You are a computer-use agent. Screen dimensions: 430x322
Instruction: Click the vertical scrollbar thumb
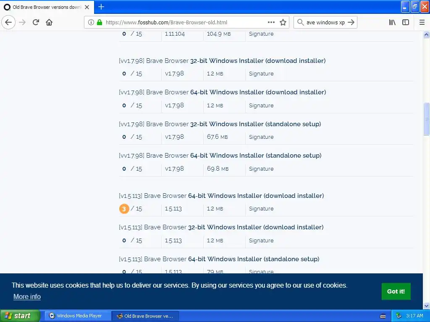coord(426,119)
